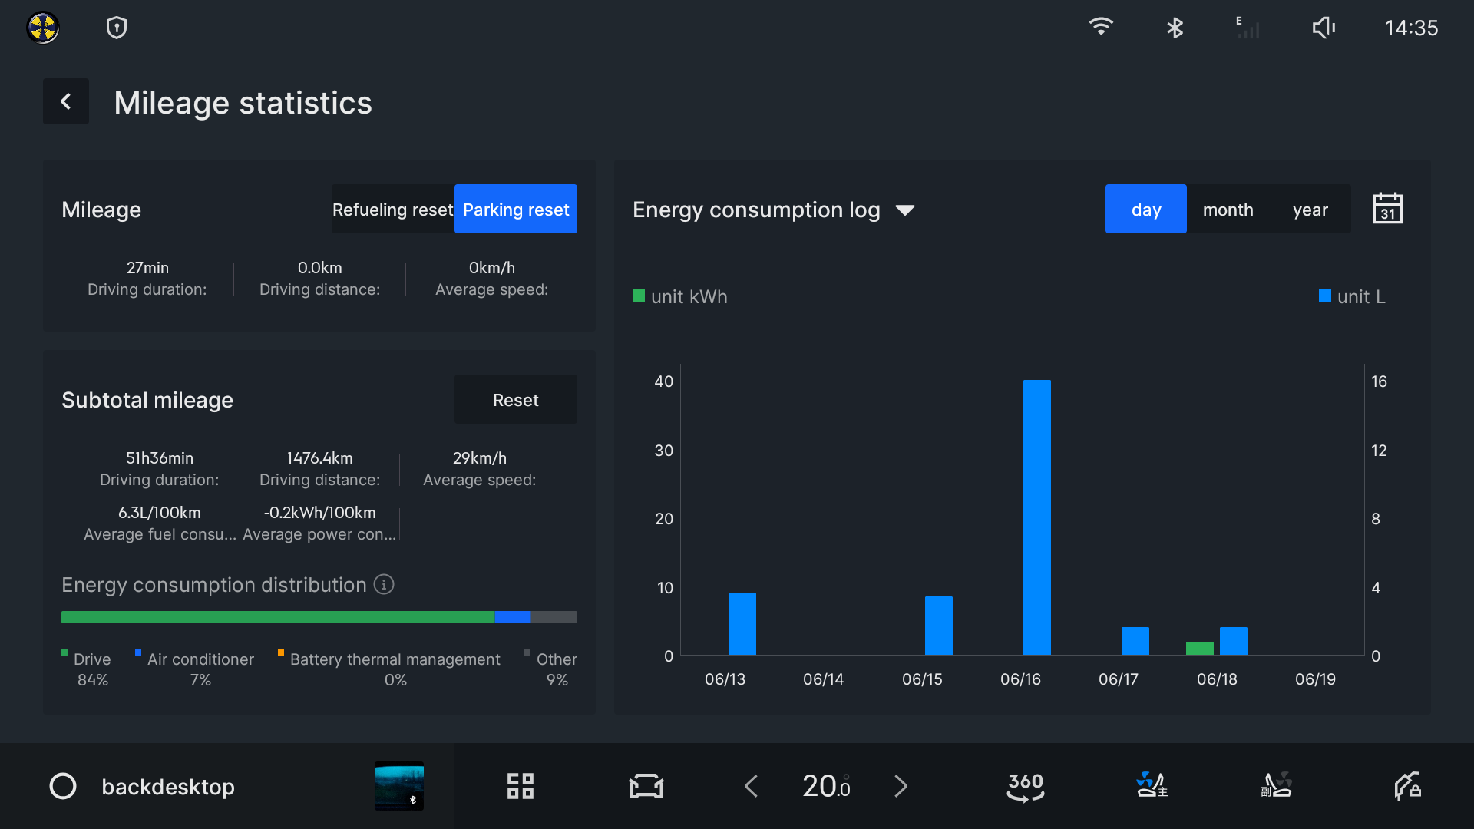Expand the Energy consumption log dropdown
The height and width of the screenshot is (829, 1474).
pos(905,210)
